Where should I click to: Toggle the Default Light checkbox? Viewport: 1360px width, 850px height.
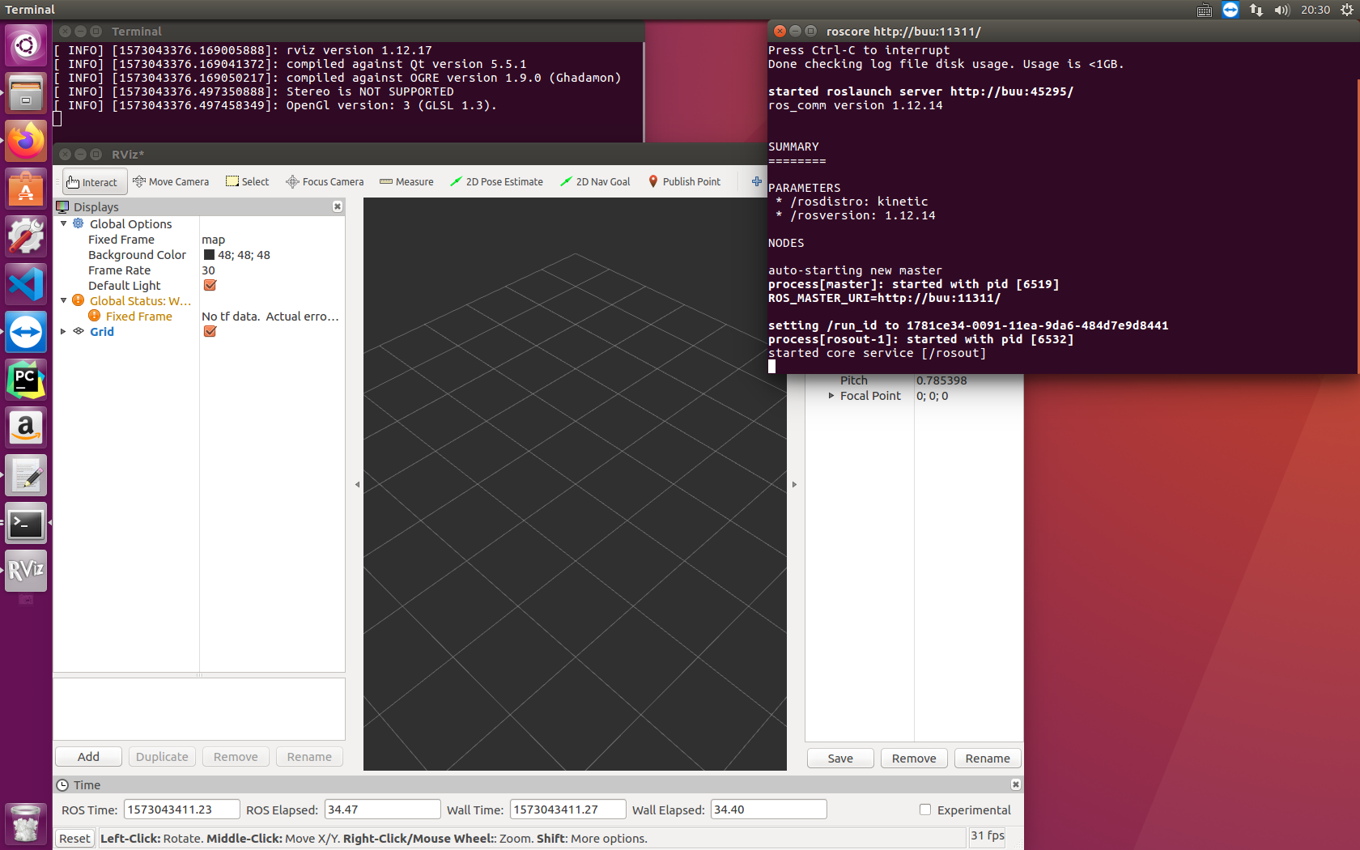209,285
